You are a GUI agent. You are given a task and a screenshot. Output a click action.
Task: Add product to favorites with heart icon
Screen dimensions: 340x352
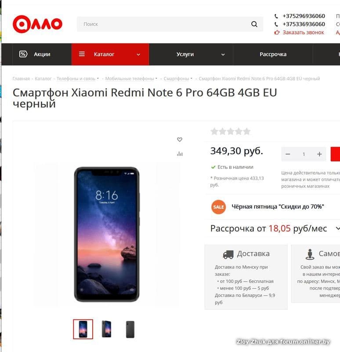pyautogui.click(x=180, y=139)
